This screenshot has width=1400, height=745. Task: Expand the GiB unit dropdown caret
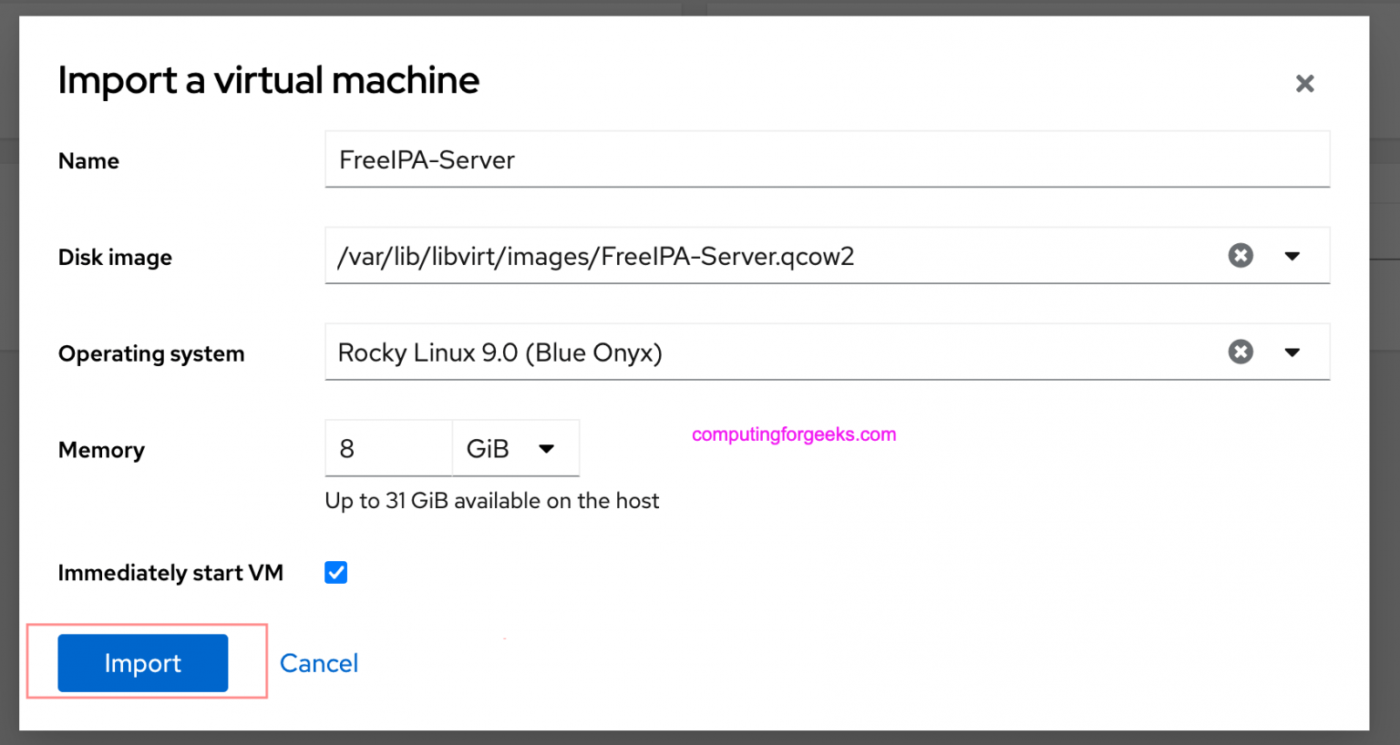click(x=547, y=448)
